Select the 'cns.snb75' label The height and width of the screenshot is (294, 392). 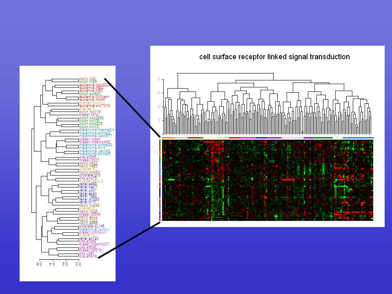click(88, 178)
